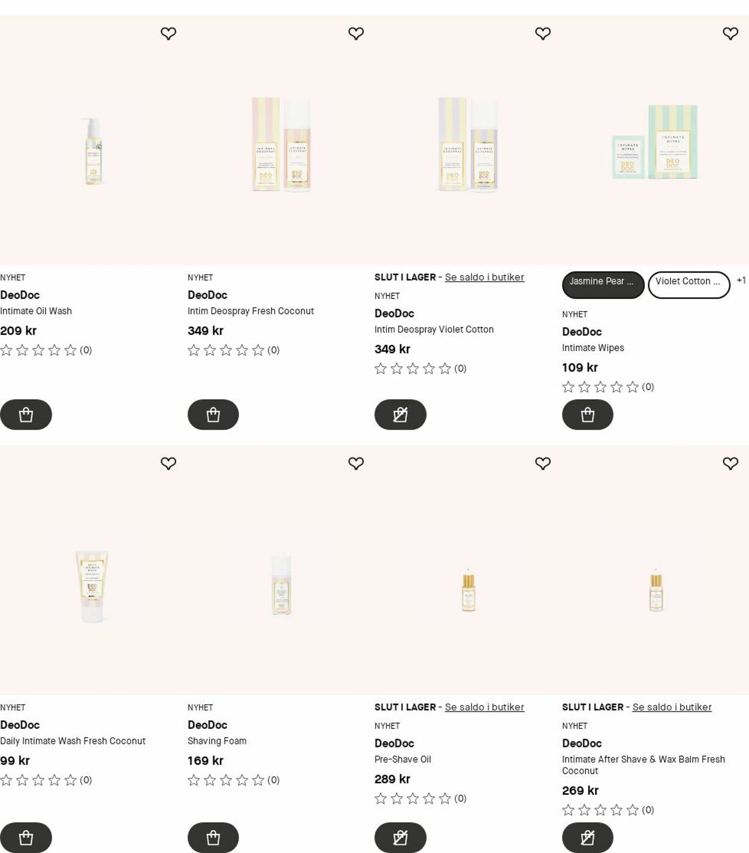Click DeoDoc brand above Intimate Wipes
Viewport: 749px width, 853px height.
[x=582, y=331]
